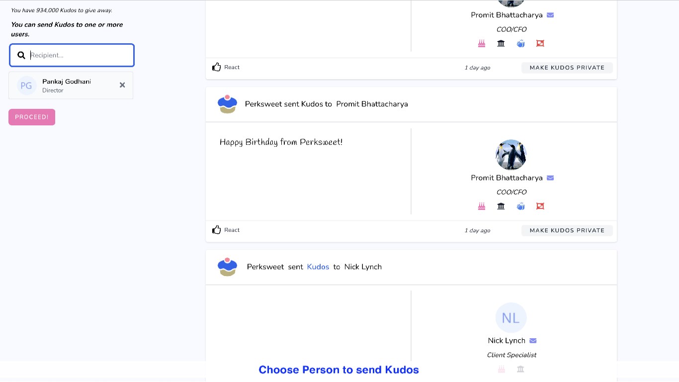The image size is (679, 382).
Task: Click Nick Lynch's NL avatar circle
Action: (x=511, y=318)
